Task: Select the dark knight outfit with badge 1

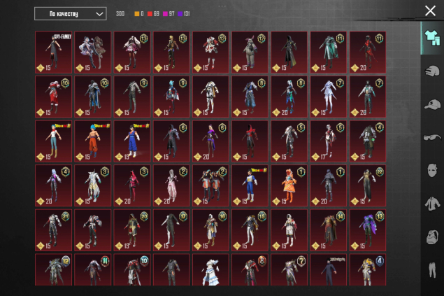Action: pyautogui.click(x=329, y=185)
